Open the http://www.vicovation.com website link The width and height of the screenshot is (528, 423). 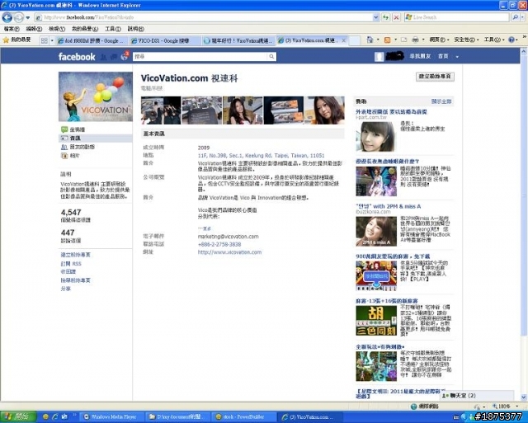(229, 252)
